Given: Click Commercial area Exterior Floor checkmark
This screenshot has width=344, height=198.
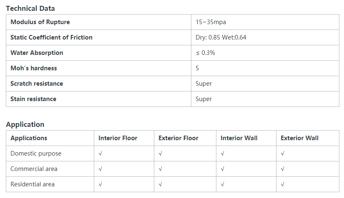Looking at the screenshot, I should [x=161, y=169].
